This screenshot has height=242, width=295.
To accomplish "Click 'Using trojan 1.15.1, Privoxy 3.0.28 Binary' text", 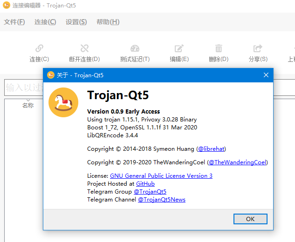I will [142, 120].
